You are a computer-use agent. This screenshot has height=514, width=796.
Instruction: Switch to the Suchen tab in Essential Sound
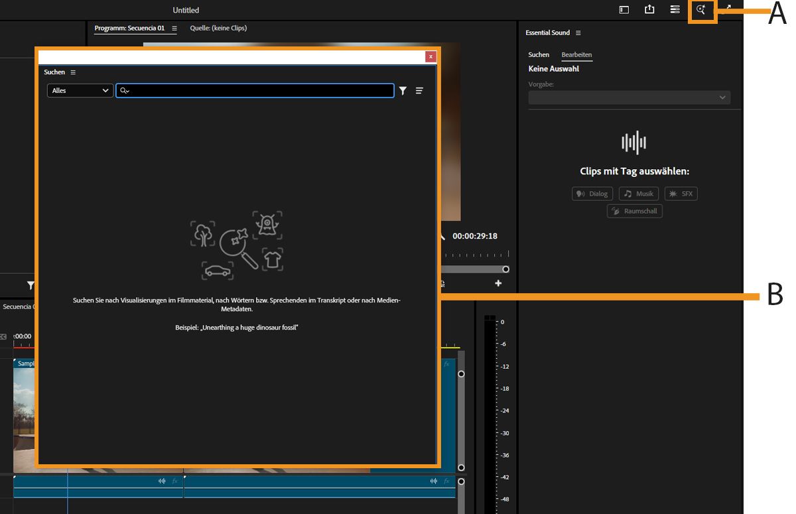[x=539, y=55]
